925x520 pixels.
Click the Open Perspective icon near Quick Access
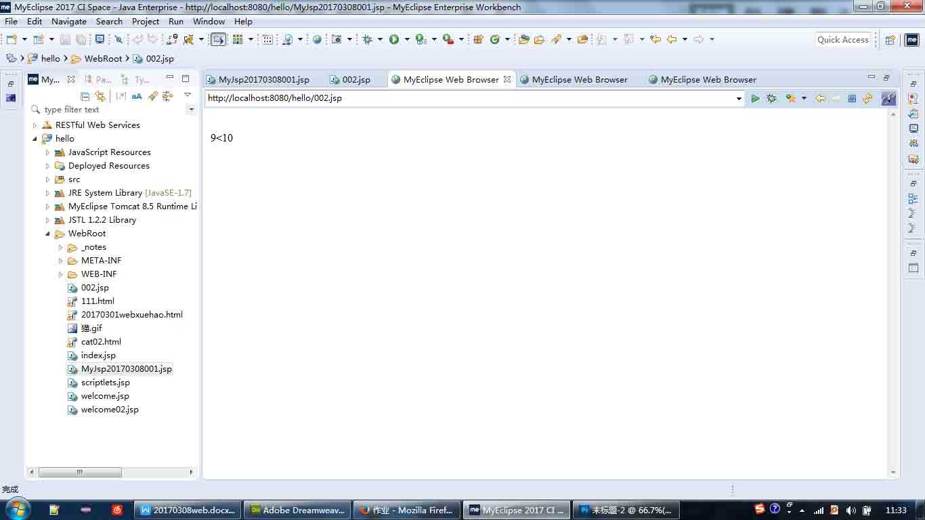pos(890,39)
